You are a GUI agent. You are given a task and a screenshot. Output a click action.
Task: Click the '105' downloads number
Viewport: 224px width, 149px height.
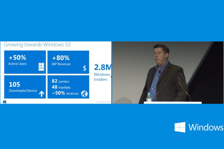point(14,84)
